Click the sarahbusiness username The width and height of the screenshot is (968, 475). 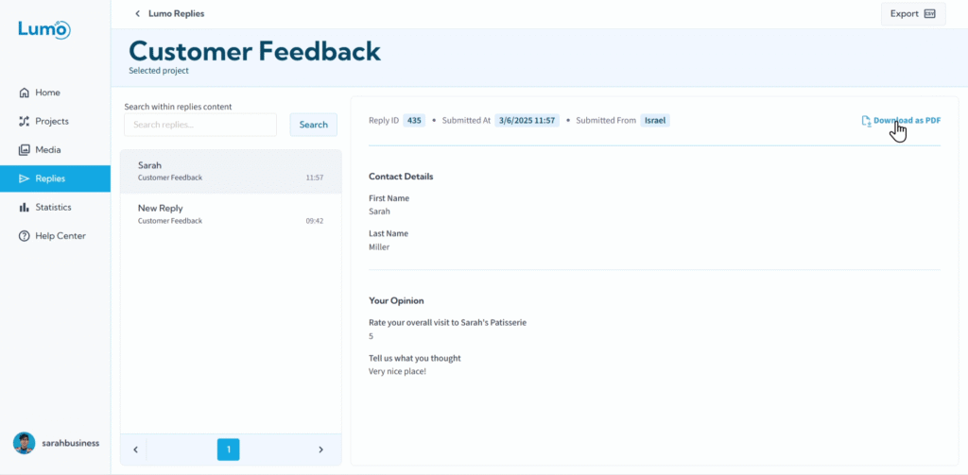70,443
